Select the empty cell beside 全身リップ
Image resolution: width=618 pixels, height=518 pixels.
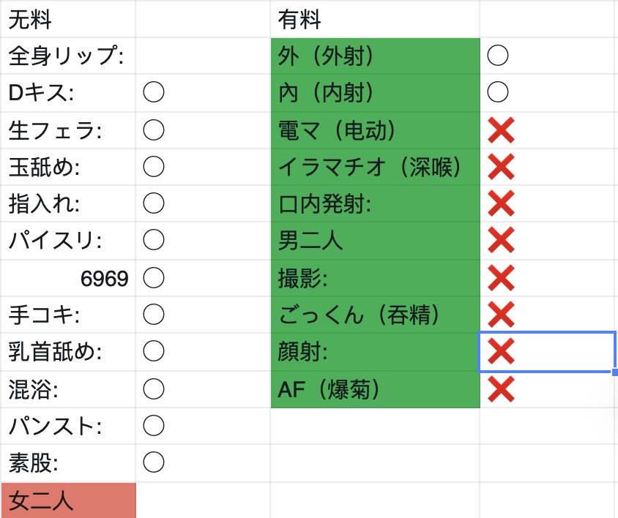coord(203,56)
